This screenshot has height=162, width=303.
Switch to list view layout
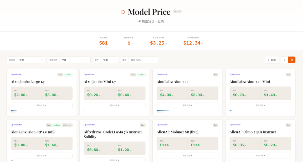(x=284, y=60)
